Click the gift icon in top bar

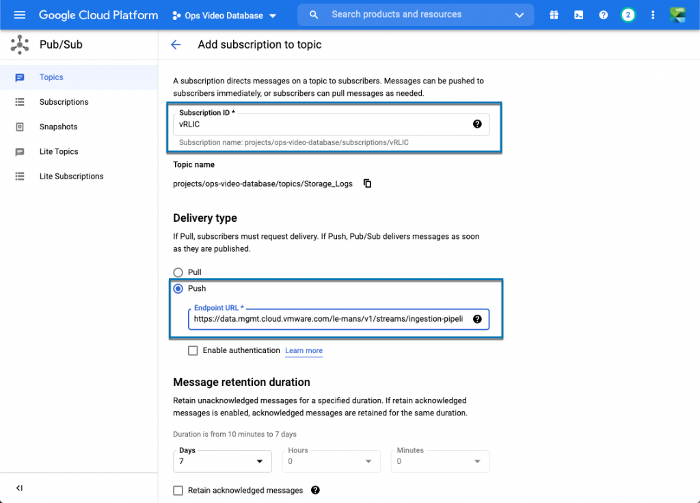tap(554, 15)
